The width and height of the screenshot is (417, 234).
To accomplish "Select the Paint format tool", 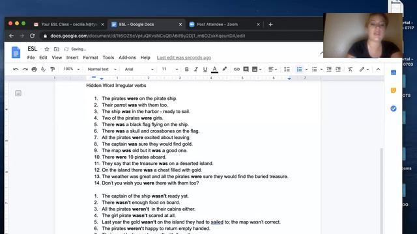I will (x=53, y=70).
